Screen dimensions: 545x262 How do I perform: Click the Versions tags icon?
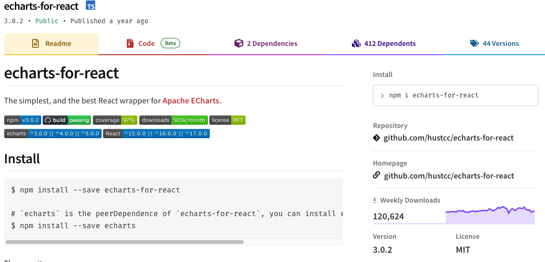tap(474, 44)
